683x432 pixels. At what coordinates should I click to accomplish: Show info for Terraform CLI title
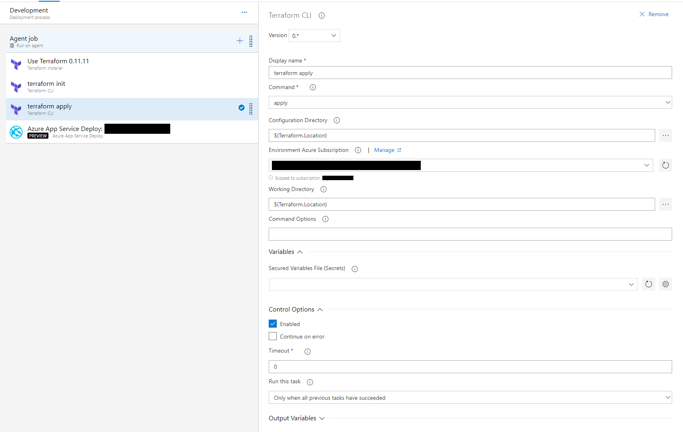(322, 16)
